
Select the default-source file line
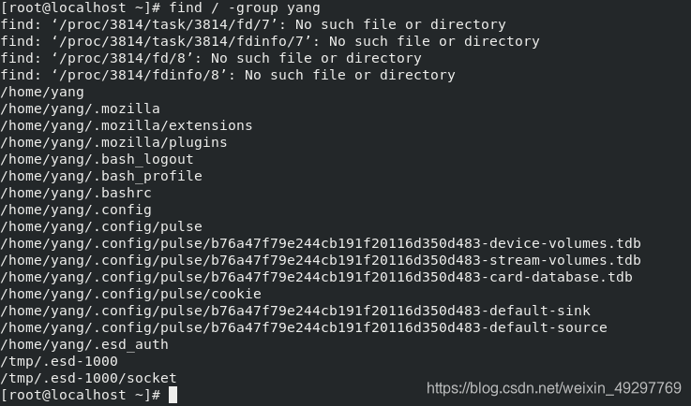(304, 327)
